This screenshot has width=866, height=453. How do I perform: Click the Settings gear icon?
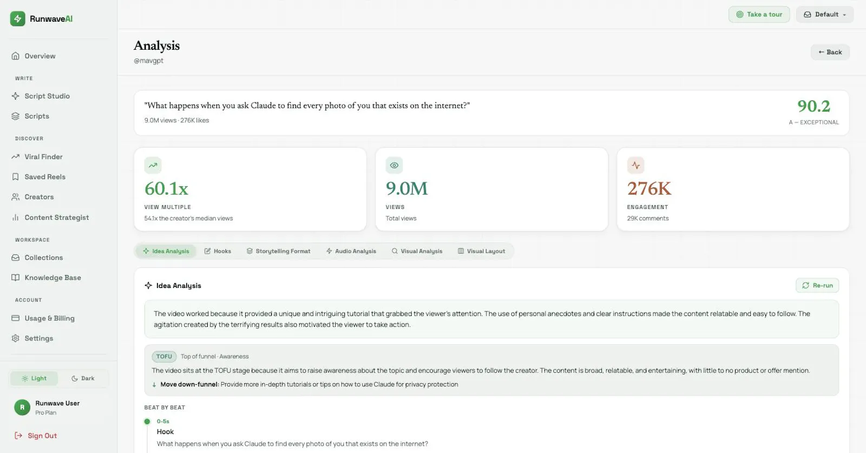pos(16,338)
